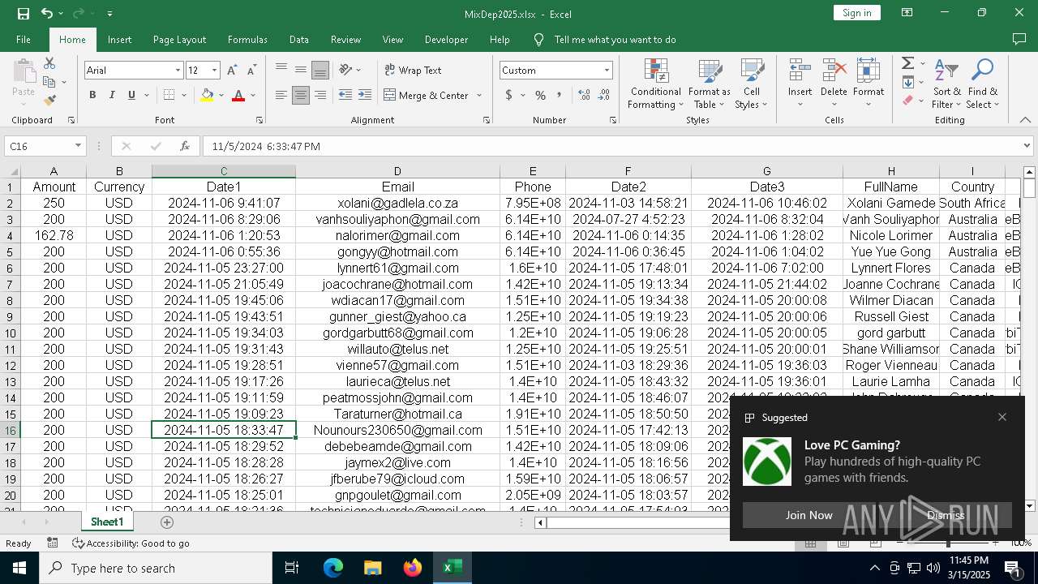The height and width of the screenshot is (584, 1038).
Task: Click the Sign in button
Action: click(x=856, y=12)
